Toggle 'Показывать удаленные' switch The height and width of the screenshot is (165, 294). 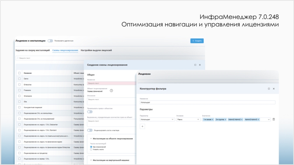[50, 41]
